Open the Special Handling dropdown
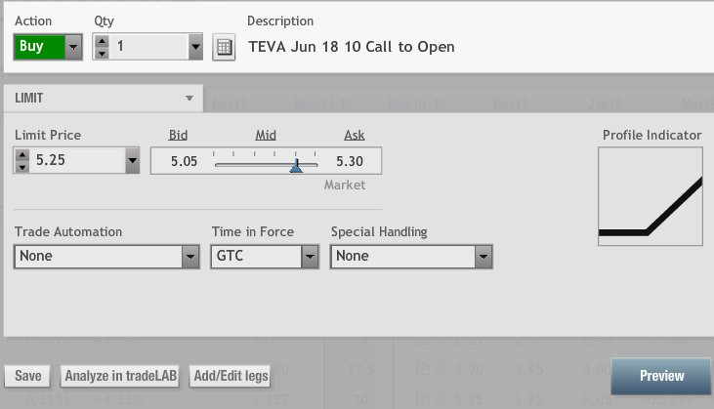This screenshot has width=714, height=409. [411, 256]
